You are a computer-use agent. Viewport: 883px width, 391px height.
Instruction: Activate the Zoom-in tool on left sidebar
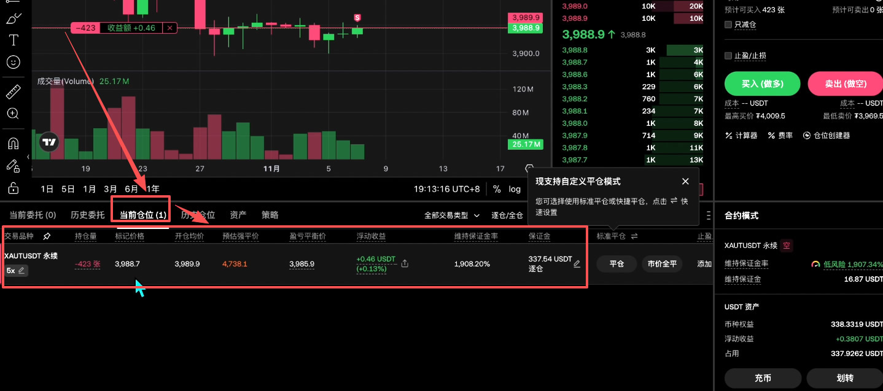[x=13, y=114]
